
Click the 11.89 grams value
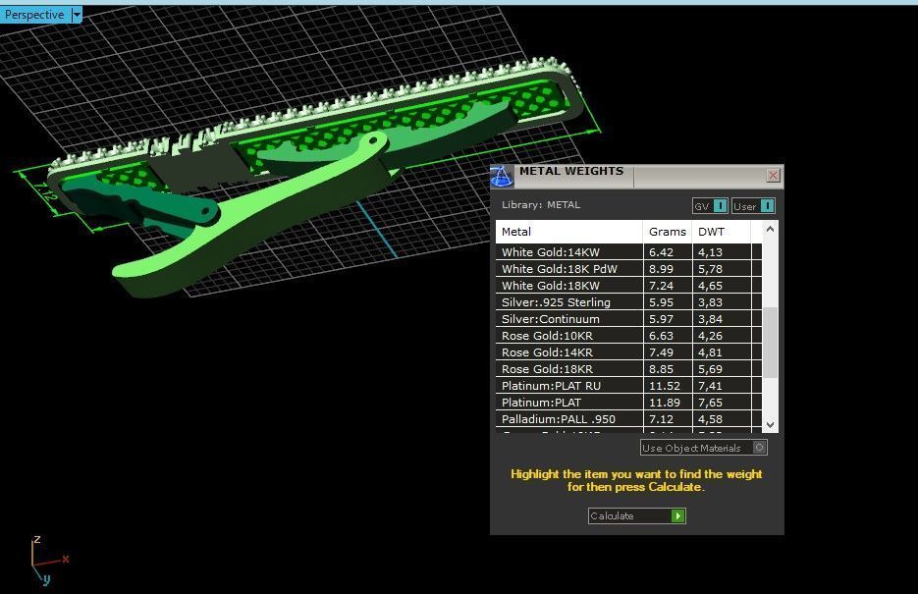tap(665, 403)
